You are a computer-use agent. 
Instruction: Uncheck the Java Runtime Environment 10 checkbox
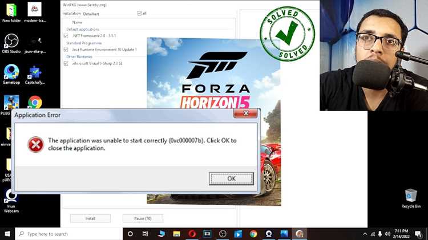pyautogui.click(x=66, y=50)
